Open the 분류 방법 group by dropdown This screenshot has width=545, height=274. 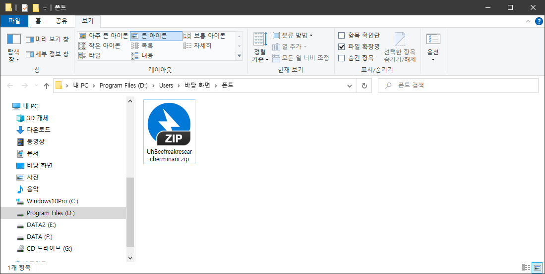pyautogui.click(x=292, y=36)
